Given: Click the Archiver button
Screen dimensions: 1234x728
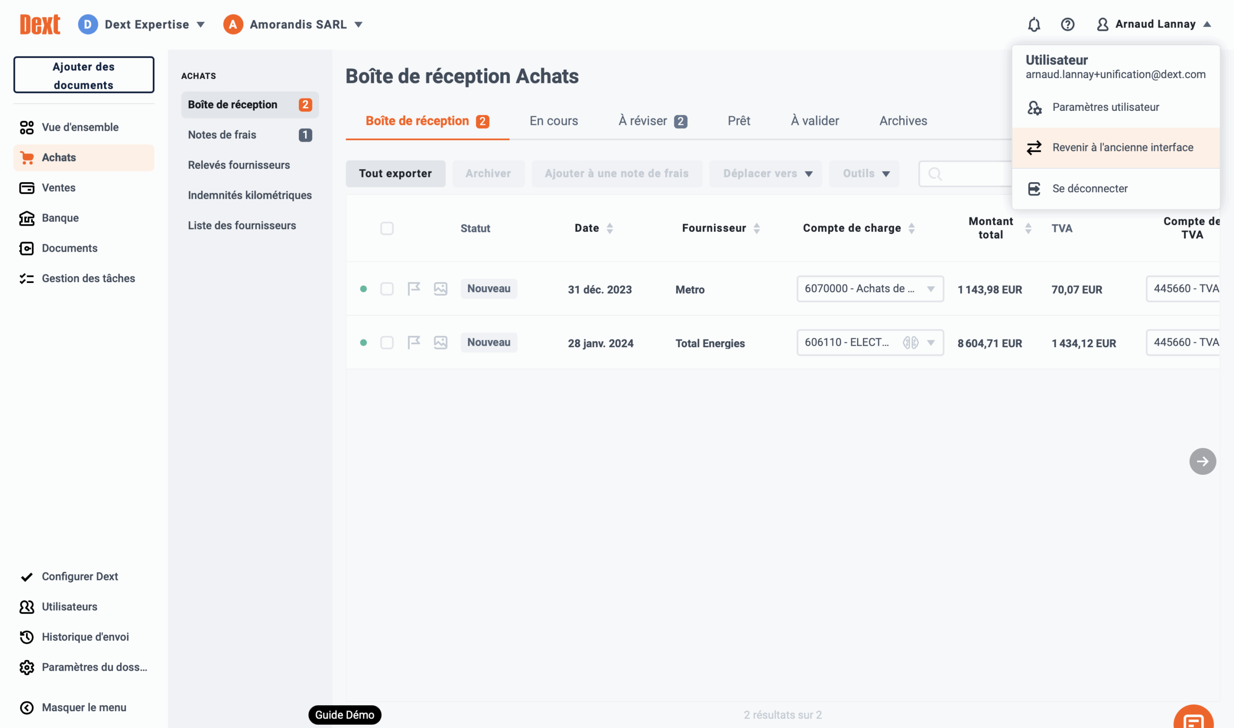Looking at the screenshot, I should [x=488, y=174].
